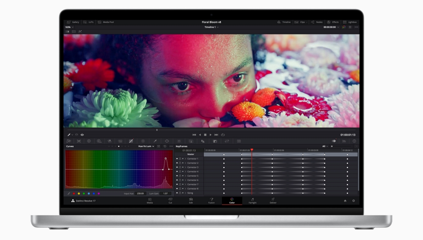Toggle auto-keyframe diamond for Corrector 3
The image size is (423, 240).
(x=183, y=167)
